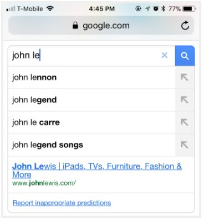
Task: Tap the Bluetooth icon in the status bar
Action: pos(163,8)
